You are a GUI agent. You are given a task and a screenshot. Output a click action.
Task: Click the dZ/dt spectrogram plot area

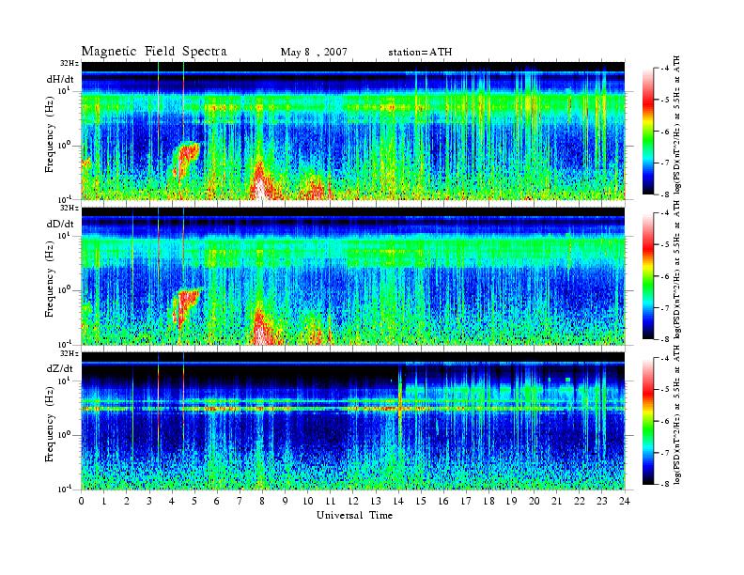pos(353,421)
